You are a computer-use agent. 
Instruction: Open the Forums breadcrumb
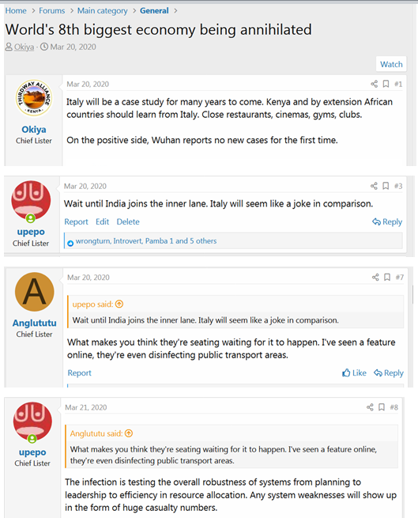click(52, 10)
